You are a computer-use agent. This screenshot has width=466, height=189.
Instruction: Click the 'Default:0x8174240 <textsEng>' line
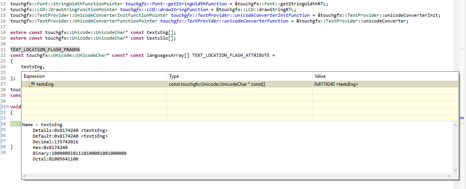pos(70,136)
